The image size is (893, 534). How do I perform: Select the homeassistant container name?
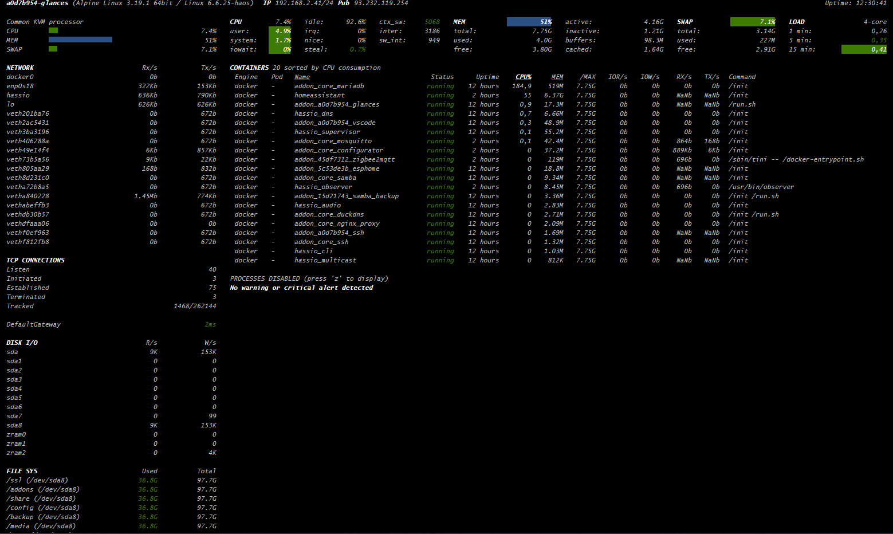point(320,95)
